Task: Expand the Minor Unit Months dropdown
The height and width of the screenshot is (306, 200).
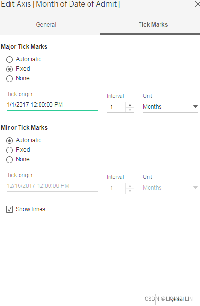Action: coord(170,188)
